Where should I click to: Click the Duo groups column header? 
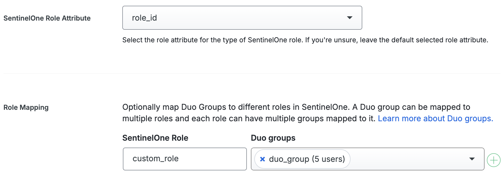273,138
